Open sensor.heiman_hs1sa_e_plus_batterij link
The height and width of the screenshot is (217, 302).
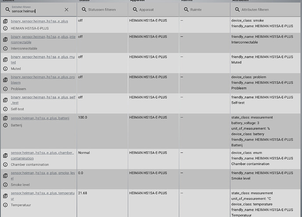pos(40,118)
